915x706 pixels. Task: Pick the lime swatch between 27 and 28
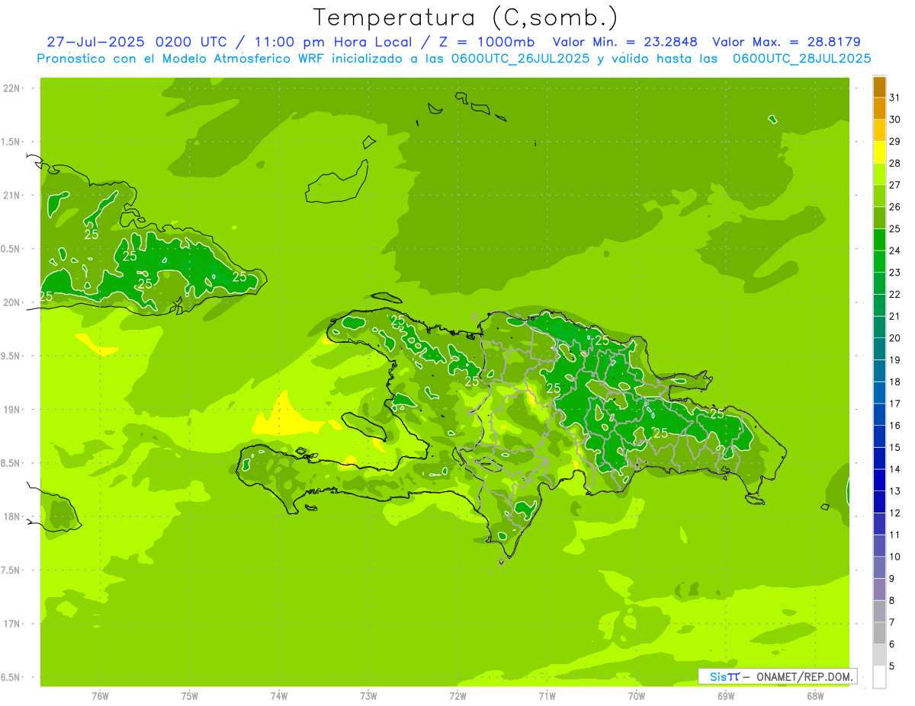pos(879,174)
